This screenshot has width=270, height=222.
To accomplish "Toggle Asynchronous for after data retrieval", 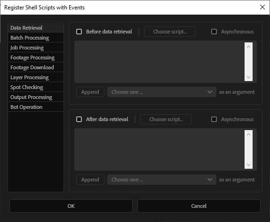I will [x=214, y=119].
